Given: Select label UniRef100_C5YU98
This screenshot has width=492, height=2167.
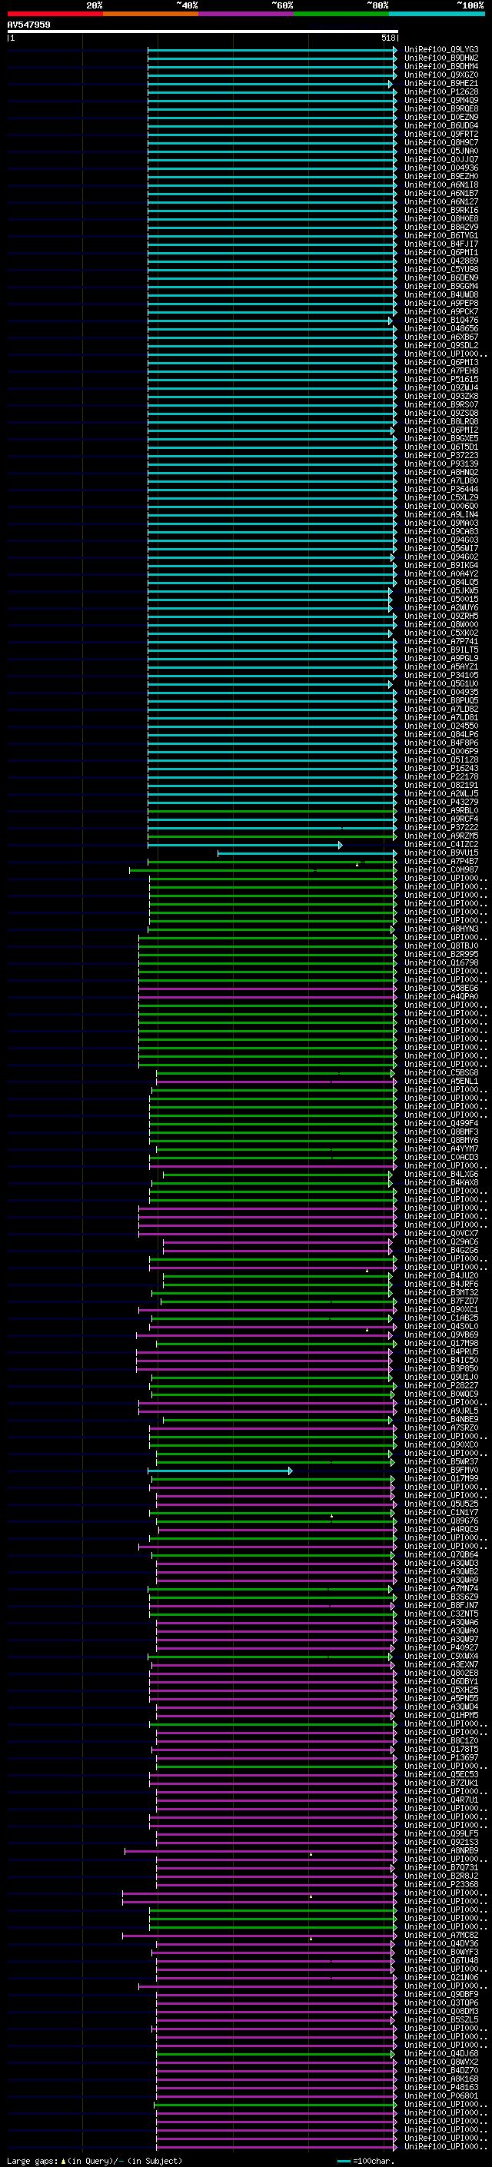Looking at the screenshot, I should tap(441, 269).
